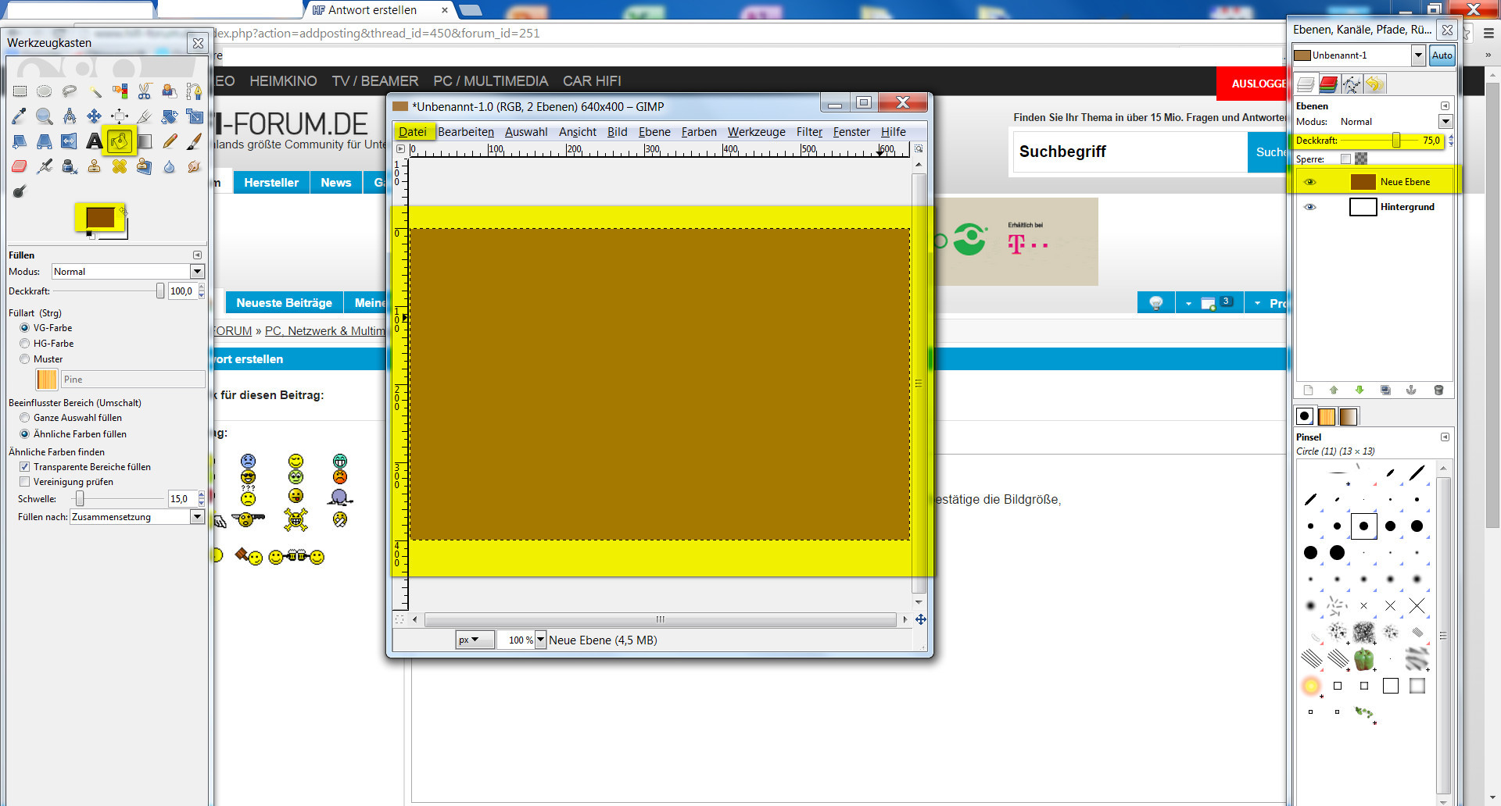Select the Select by Color tool

(120, 91)
